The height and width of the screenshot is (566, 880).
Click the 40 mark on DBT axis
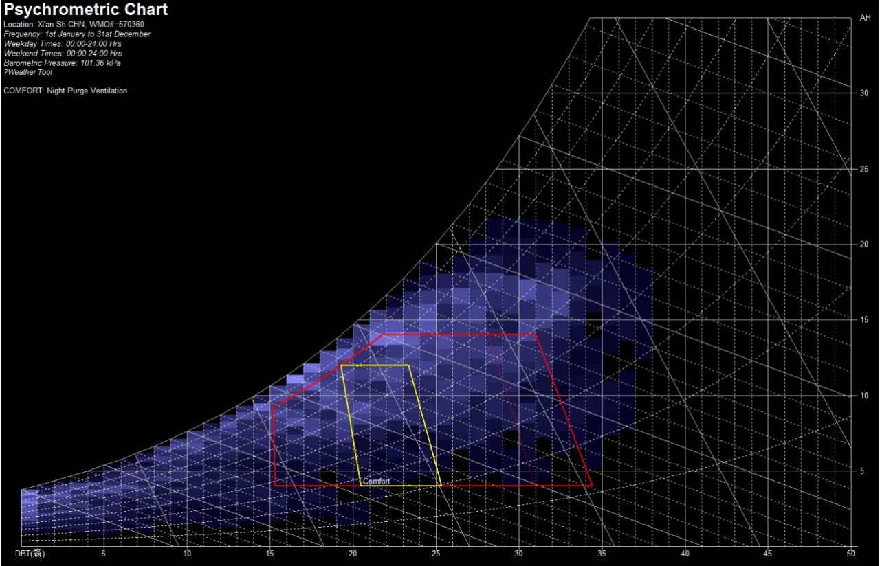click(x=685, y=554)
